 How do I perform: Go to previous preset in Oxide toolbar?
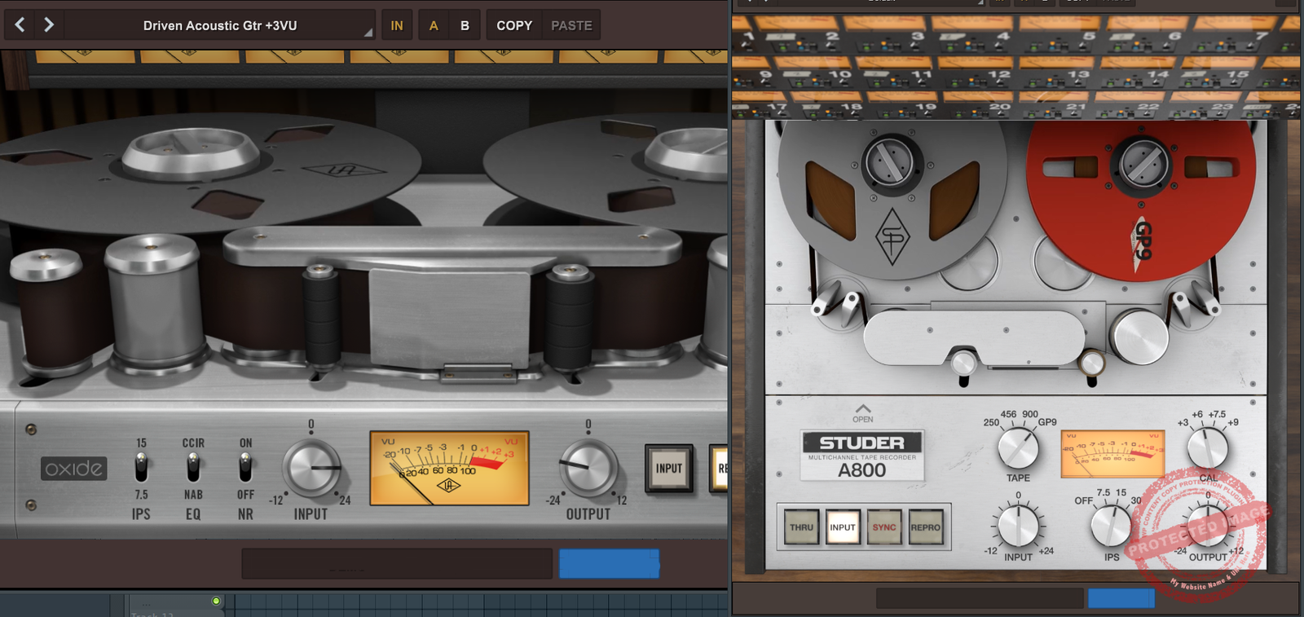pos(20,25)
